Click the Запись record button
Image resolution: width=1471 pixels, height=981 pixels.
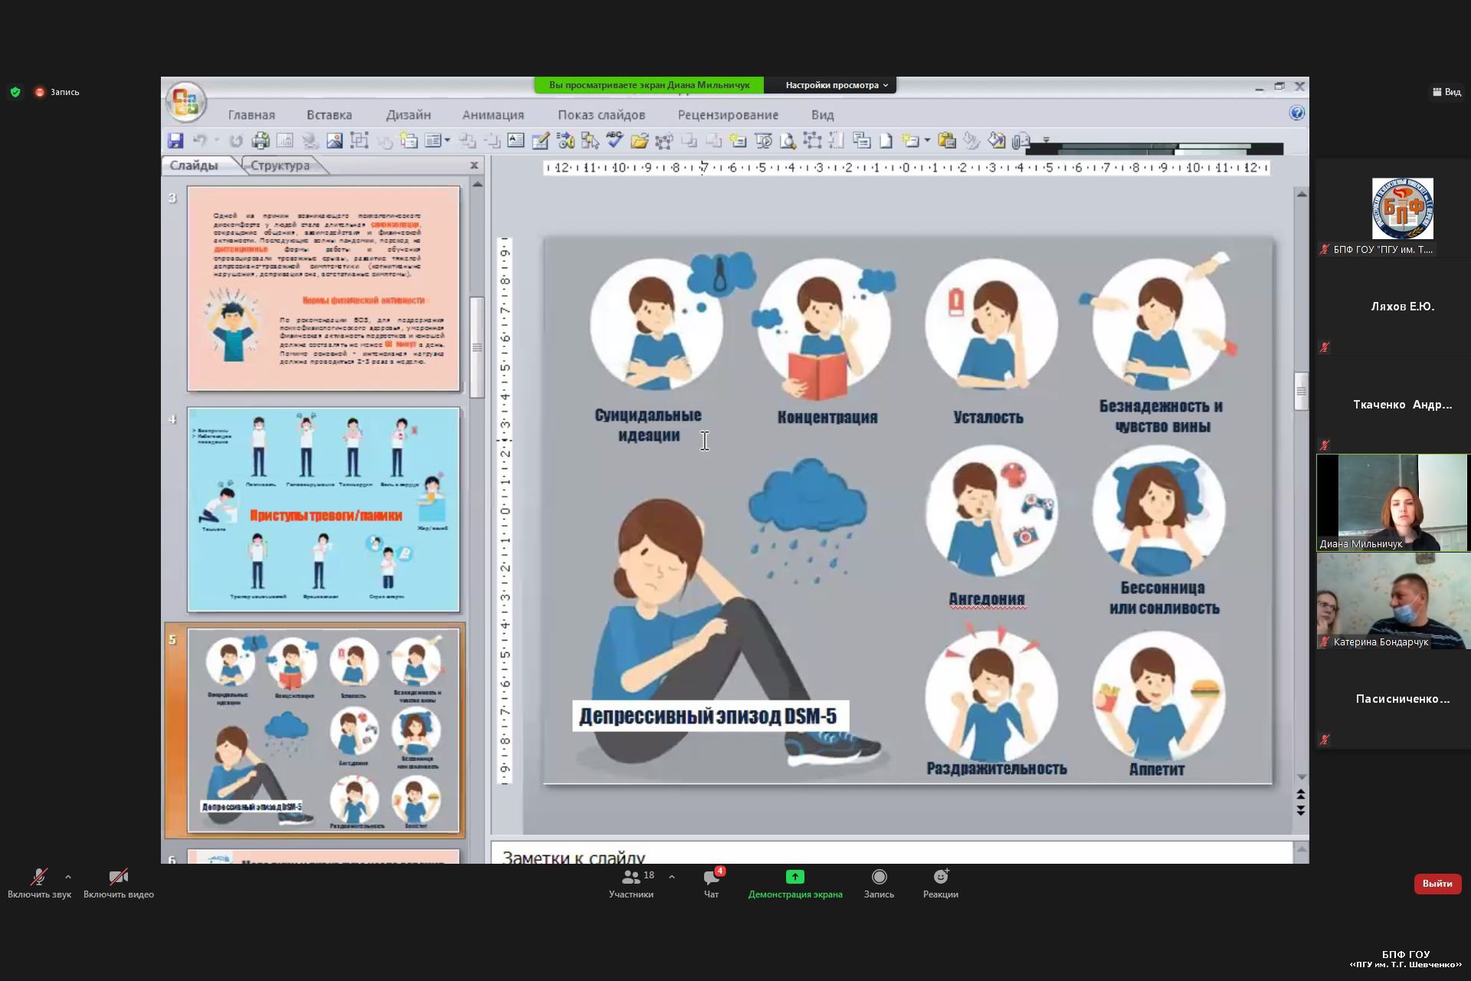coord(879,884)
